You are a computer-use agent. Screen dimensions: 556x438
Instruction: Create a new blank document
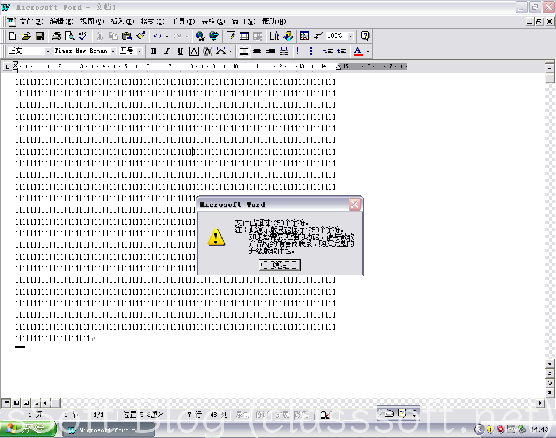click(x=12, y=36)
